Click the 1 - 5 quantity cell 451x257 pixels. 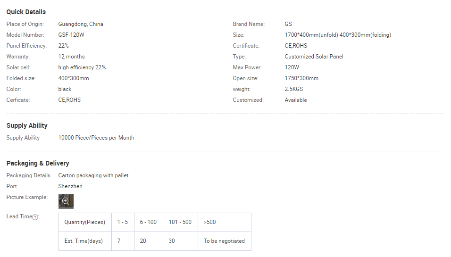click(x=122, y=222)
